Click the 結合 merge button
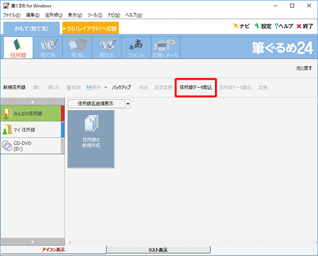Viewport: 318px width, 256px height. [x=143, y=87]
